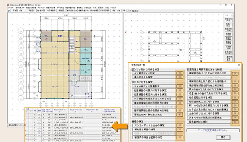Open 母屋、棟木の曲げたわみに対する検定 result
Image resolution: width=247 pixels, height=142 pixels.
click(209, 93)
